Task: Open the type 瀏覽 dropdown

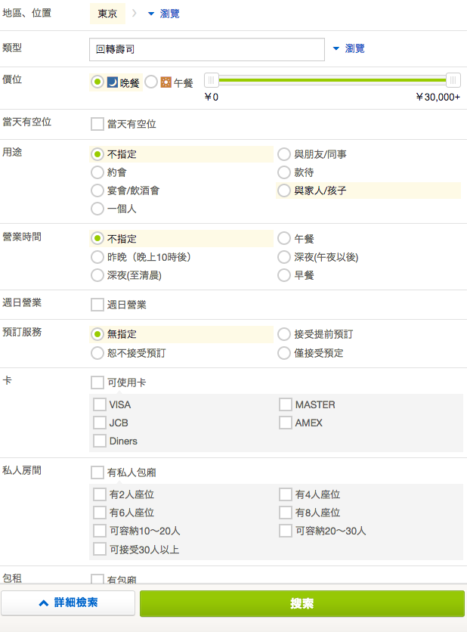Action: (348, 48)
